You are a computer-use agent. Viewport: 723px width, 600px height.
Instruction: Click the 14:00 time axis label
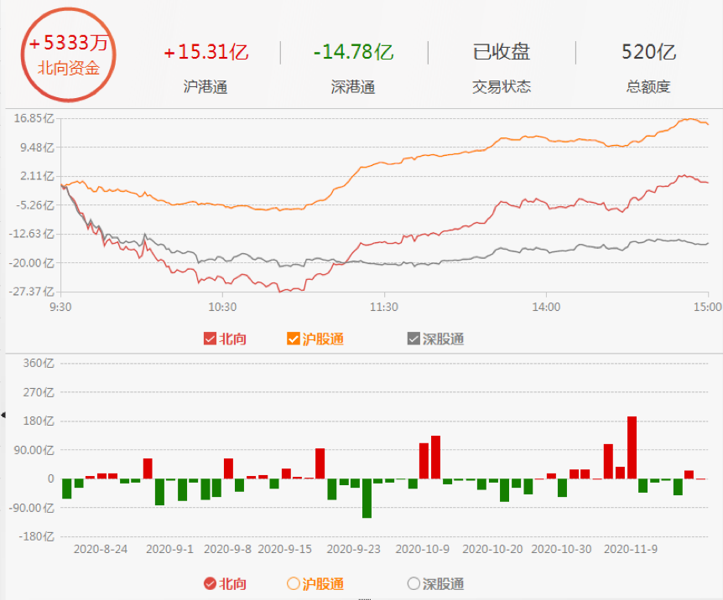[x=546, y=307]
